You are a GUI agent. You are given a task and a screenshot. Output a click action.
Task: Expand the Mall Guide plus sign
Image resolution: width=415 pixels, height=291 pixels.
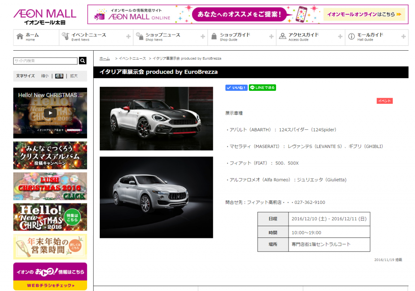(x=403, y=36)
